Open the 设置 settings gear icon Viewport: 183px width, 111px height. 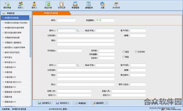[102, 5]
